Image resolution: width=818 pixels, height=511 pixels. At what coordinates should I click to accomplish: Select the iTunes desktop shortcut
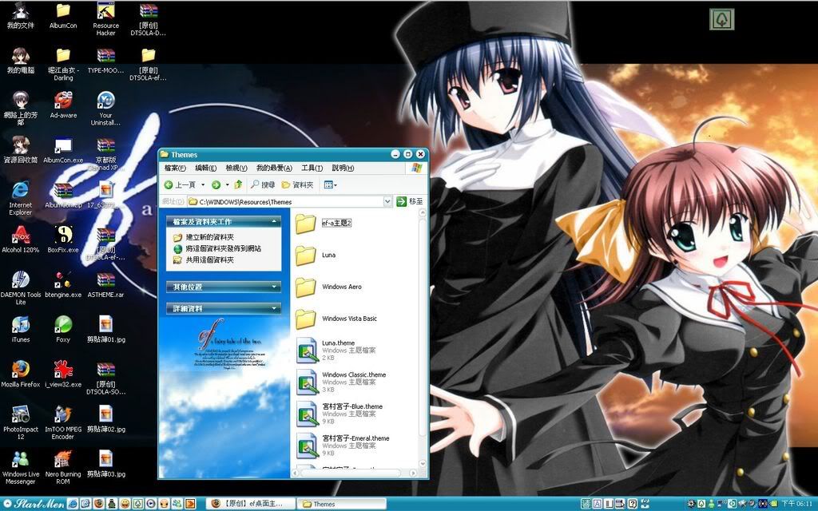tap(20, 330)
